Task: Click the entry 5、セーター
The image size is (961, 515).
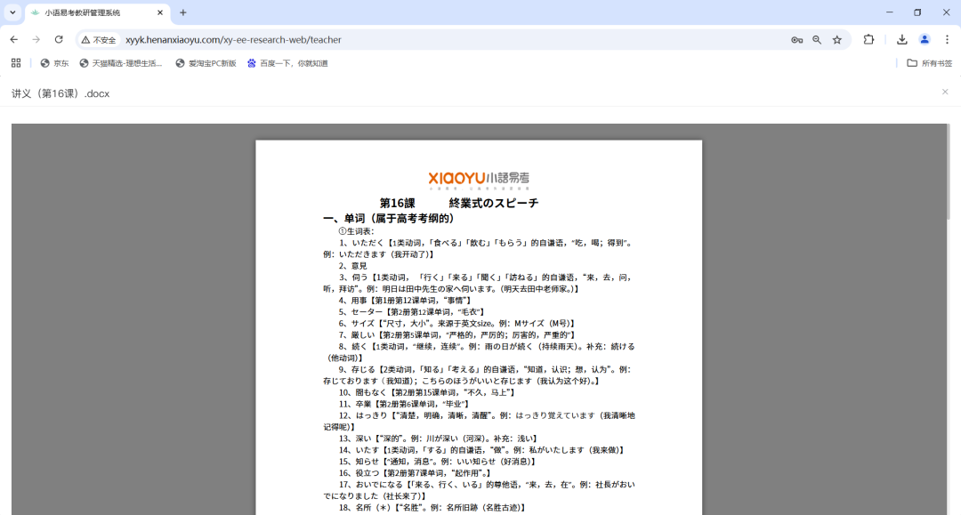Action: [x=412, y=311]
